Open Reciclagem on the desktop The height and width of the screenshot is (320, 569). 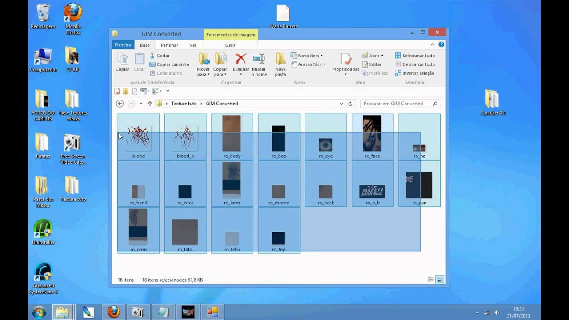43,16
